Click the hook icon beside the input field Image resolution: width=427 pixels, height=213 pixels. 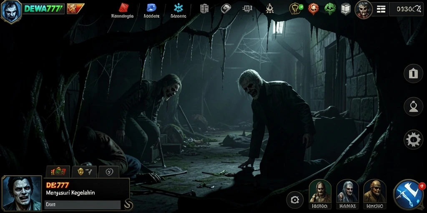pyautogui.click(x=128, y=204)
